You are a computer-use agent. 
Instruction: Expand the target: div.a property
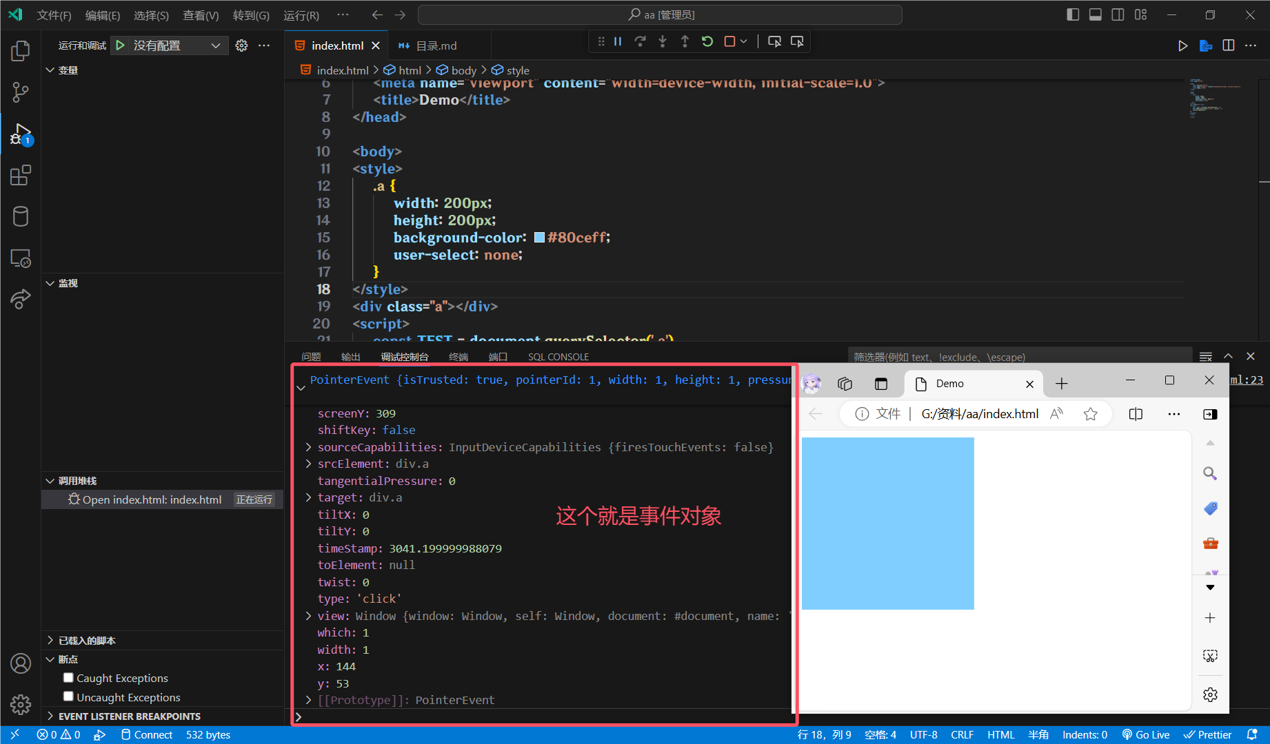[x=308, y=497]
